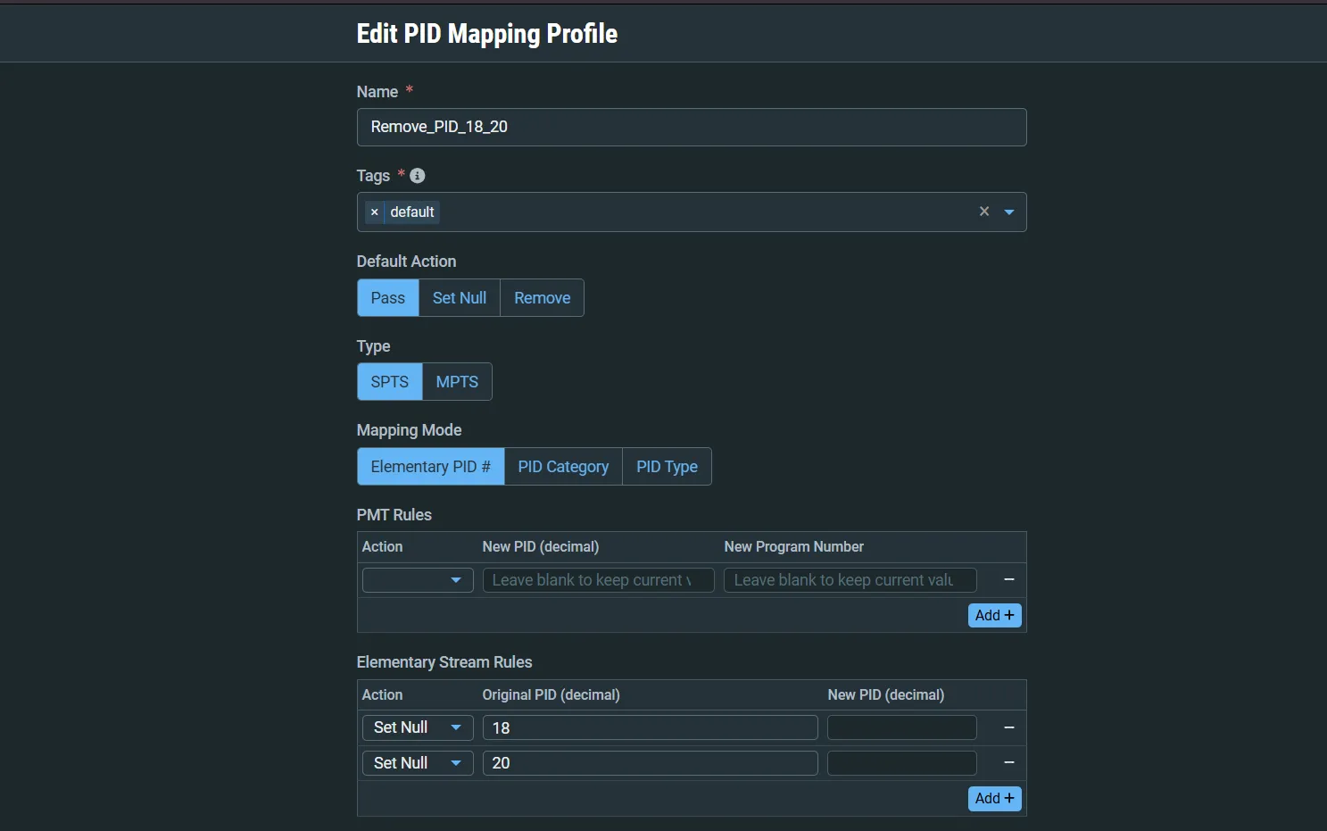Click the PMT New PID field

click(598, 580)
